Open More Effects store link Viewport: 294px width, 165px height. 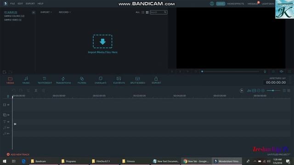[236, 4]
